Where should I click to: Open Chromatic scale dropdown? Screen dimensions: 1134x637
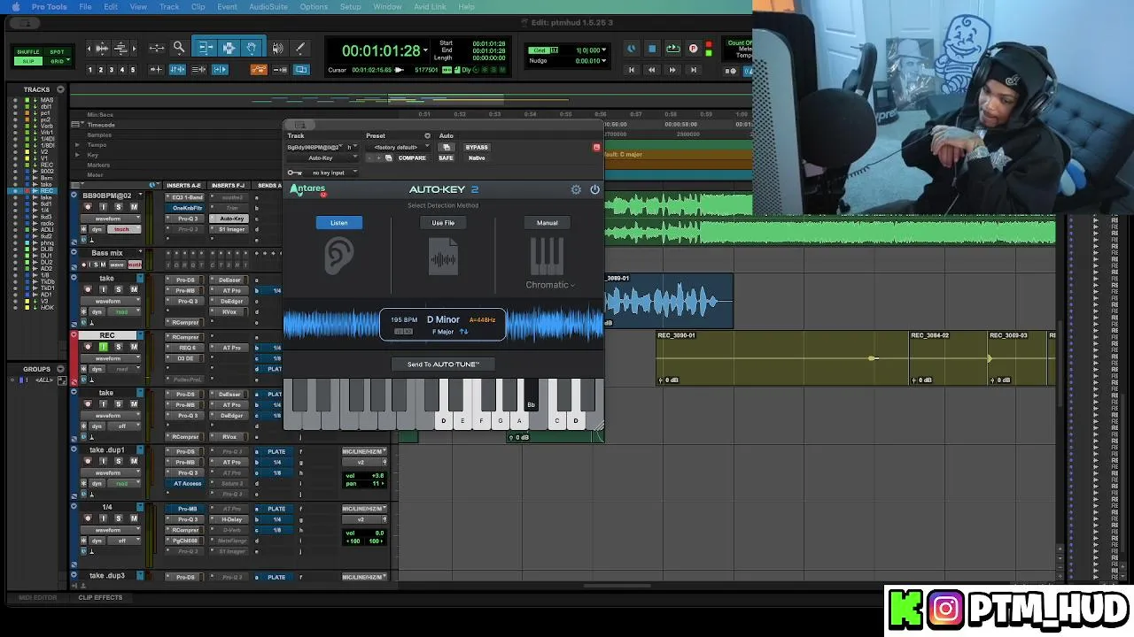pos(550,285)
